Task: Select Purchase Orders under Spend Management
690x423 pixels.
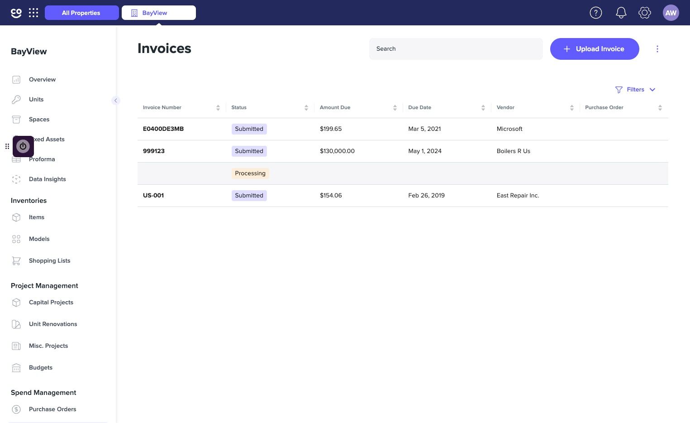Action: tap(52, 409)
